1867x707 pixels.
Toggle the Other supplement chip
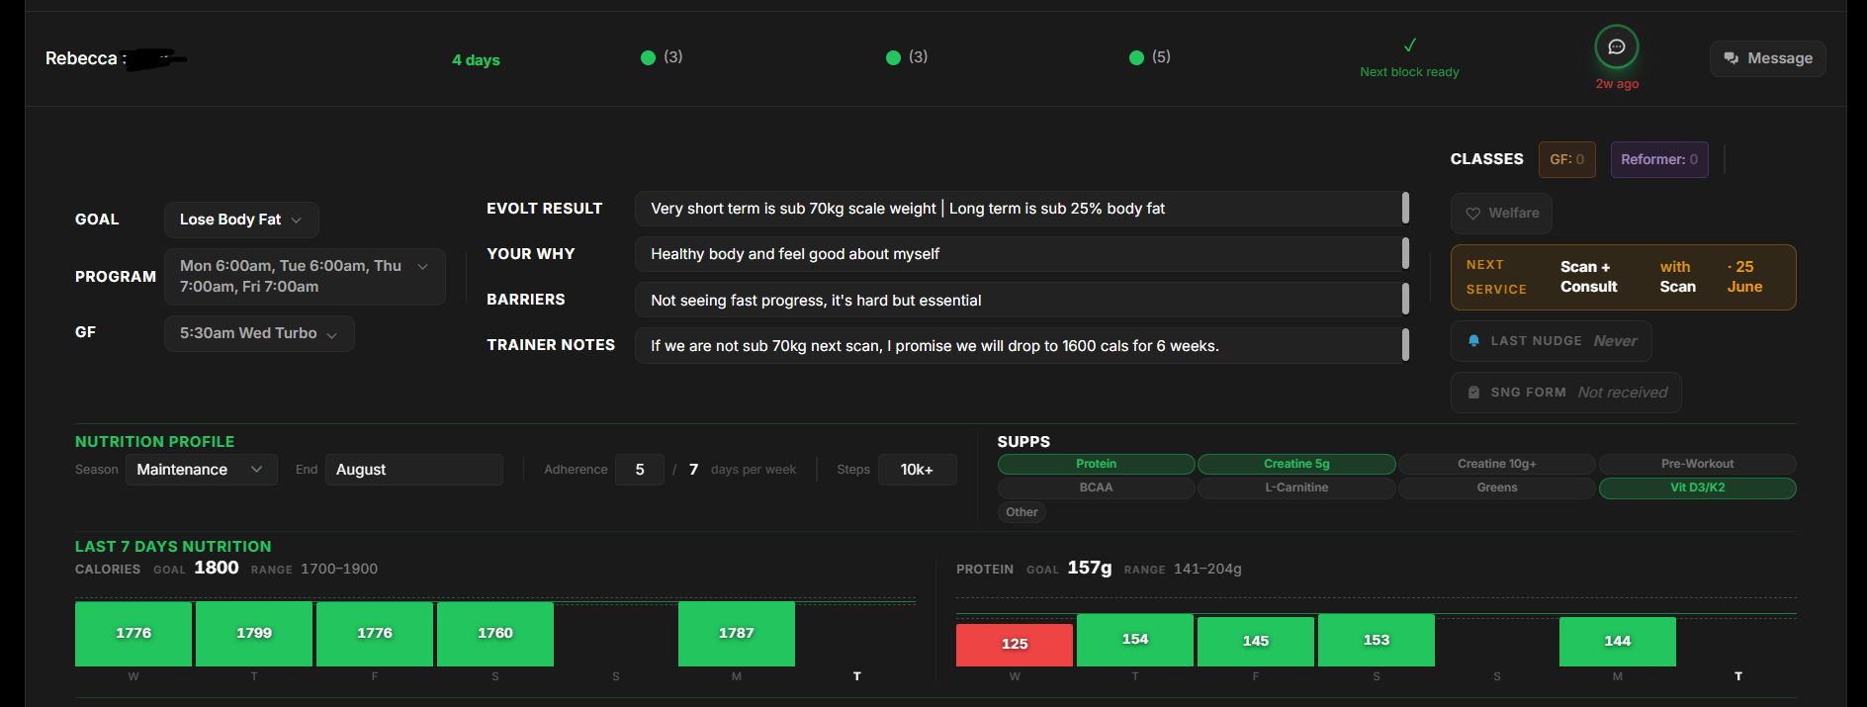pos(1022,512)
